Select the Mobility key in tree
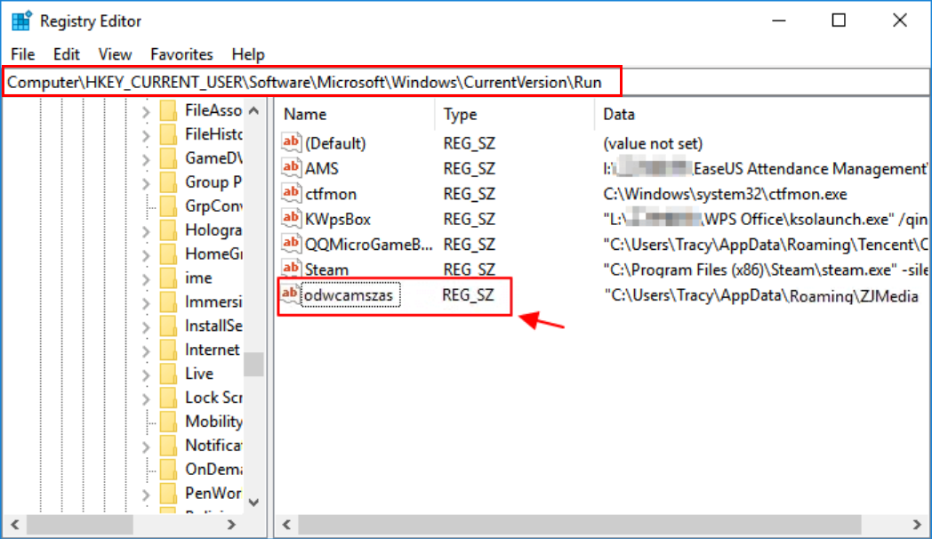932x539 pixels. 213,422
